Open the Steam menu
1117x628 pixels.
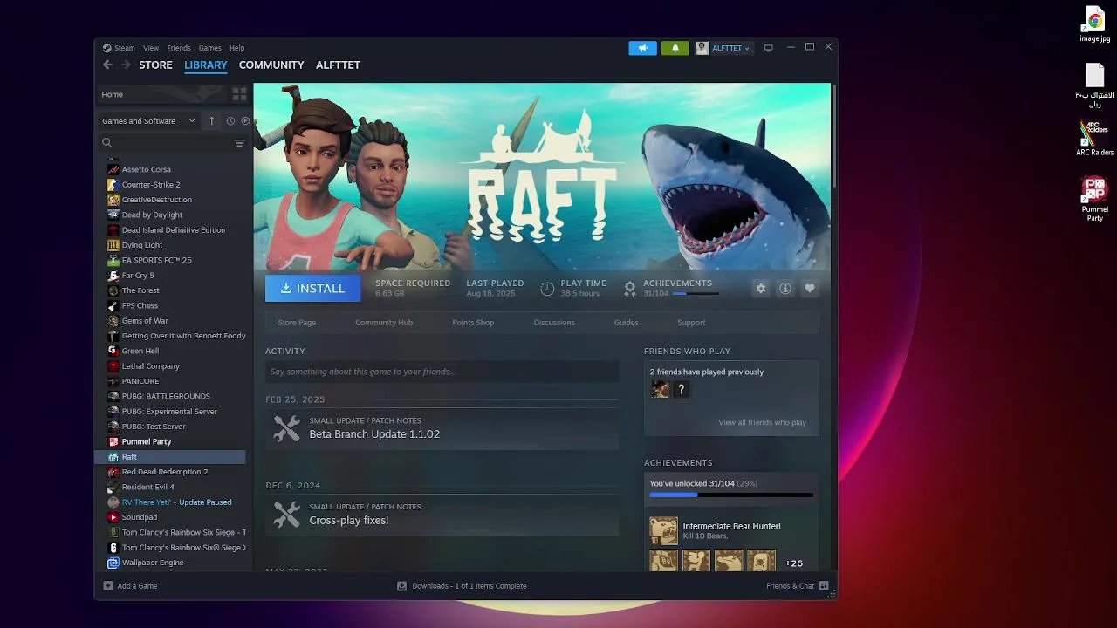click(125, 48)
